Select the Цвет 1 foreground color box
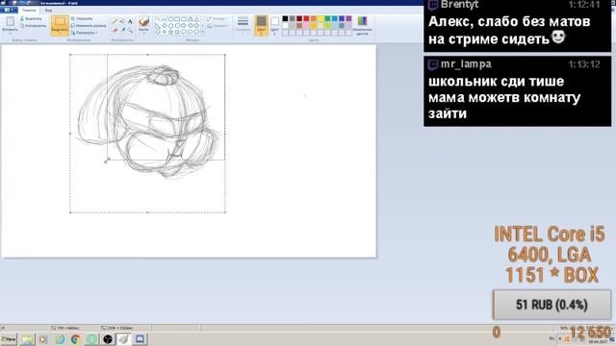 (261, 26)
